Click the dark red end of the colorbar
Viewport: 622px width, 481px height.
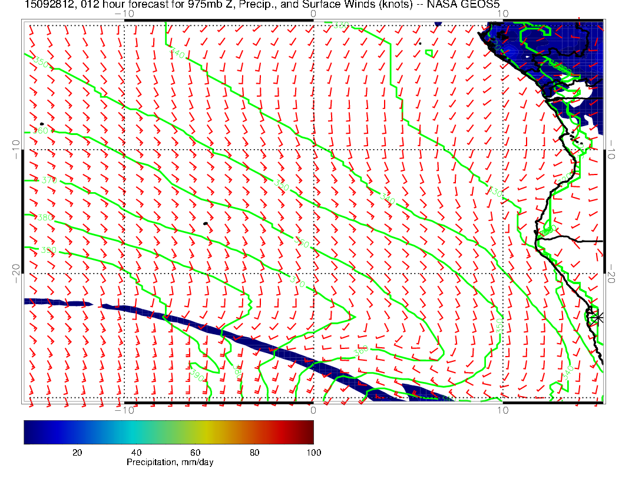309,431
